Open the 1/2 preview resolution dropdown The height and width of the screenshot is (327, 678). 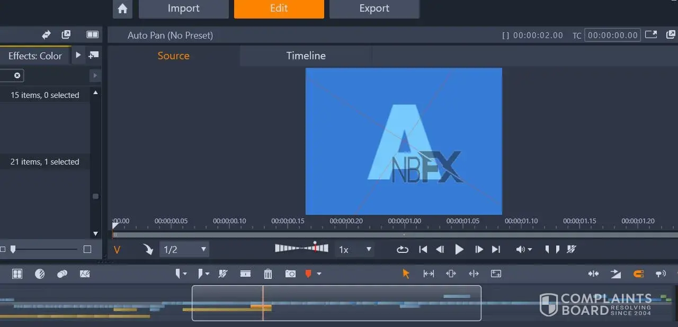coord(184,249)
